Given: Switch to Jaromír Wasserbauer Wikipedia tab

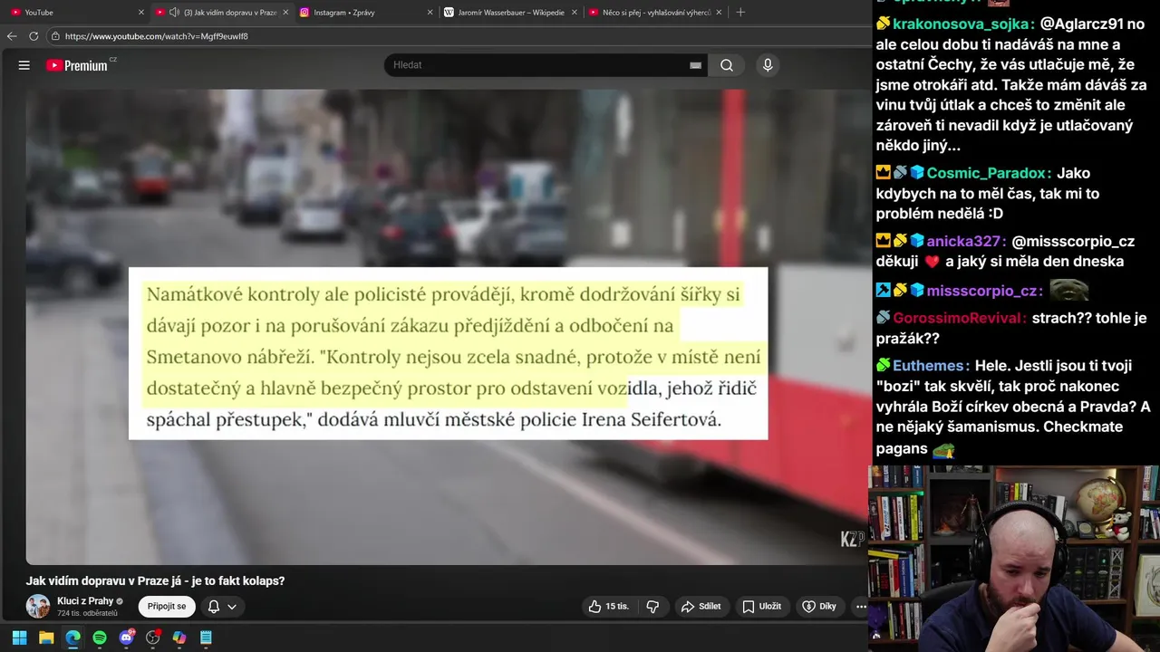Looking at the screenshot, I should [510, 12].
